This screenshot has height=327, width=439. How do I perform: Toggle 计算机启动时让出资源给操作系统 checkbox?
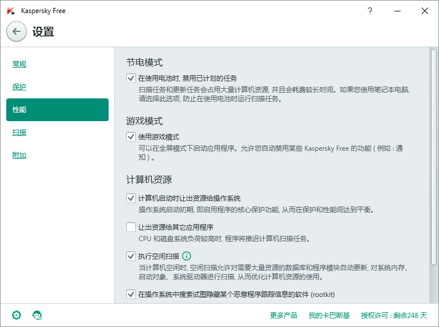click(x=131, y=198)
